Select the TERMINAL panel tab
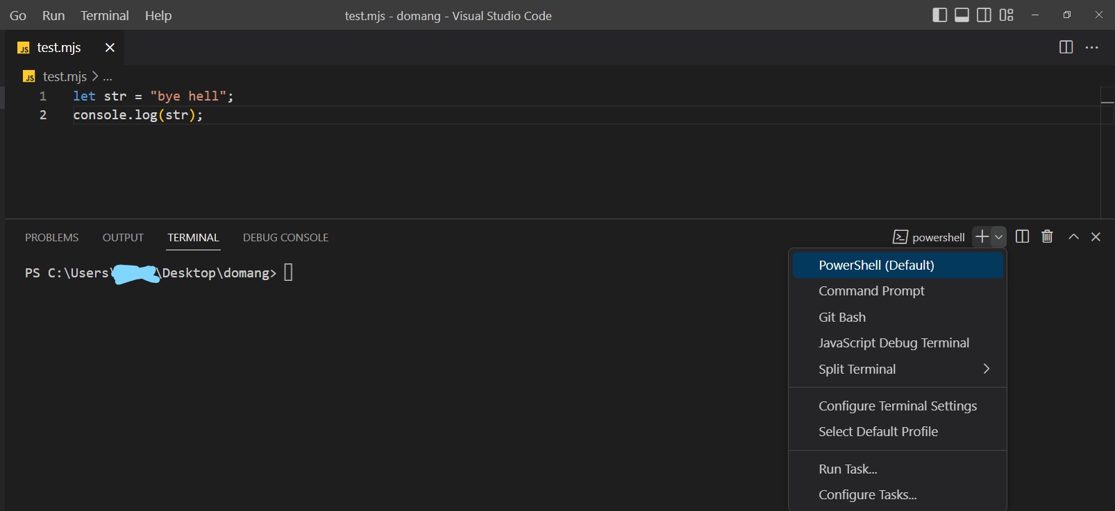This screenshot has height=511, width=1115. pyautogui.click(x=193, y=237)
